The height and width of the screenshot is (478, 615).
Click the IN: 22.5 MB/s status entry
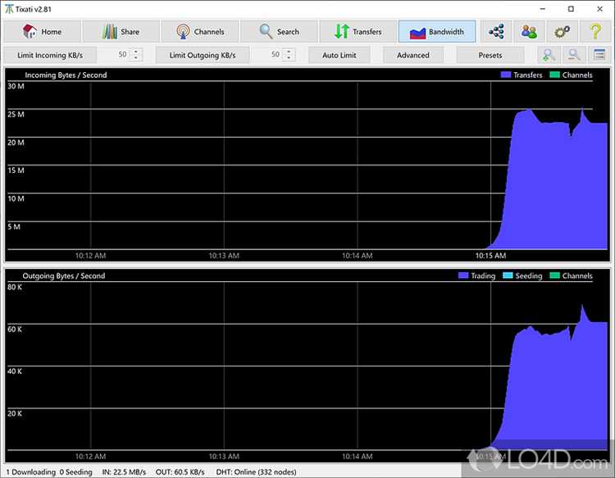point(124,472)
